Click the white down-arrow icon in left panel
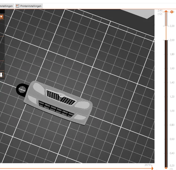This screenshot has height=170, width=176. pos(1,75)
